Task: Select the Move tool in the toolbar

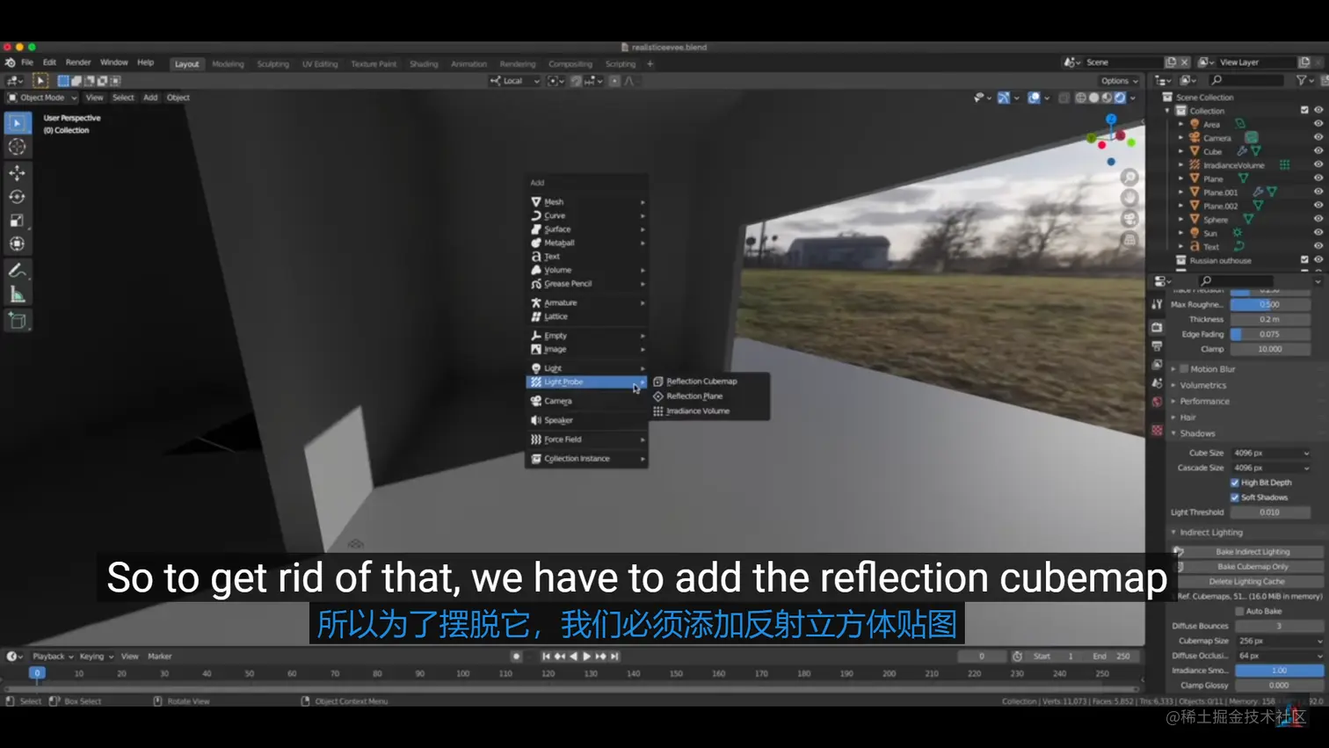Action: (18, 173)
